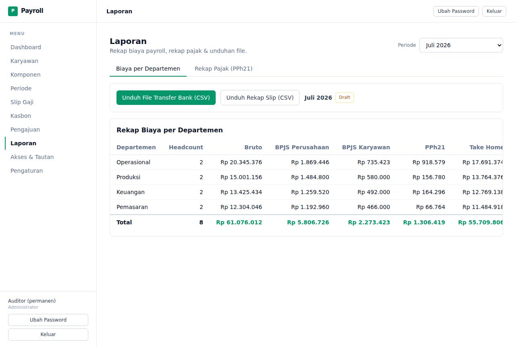Click the Draft status badge

345,98
